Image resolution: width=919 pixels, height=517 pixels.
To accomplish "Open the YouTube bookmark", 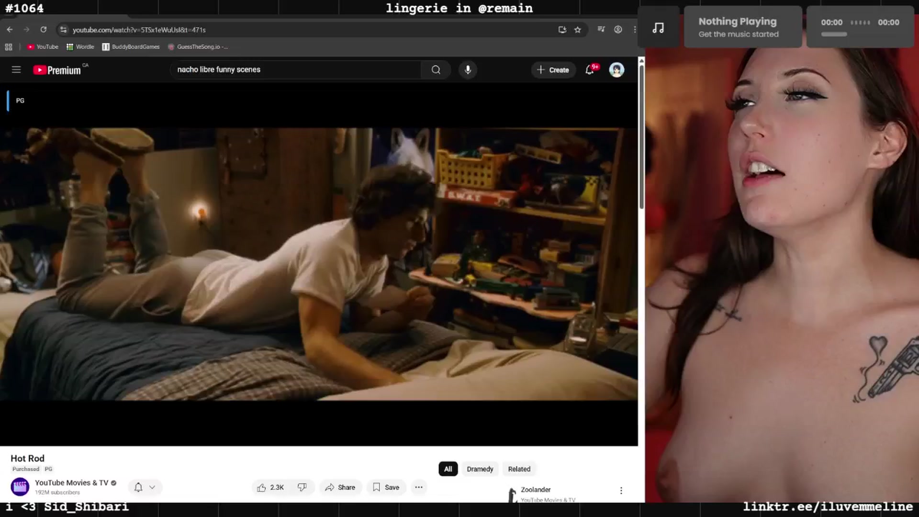I will tap(43, 47).
